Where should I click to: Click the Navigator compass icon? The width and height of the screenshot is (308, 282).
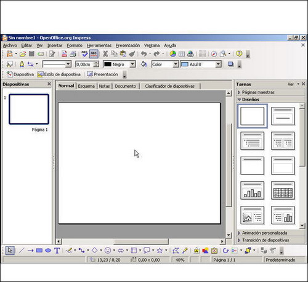coord(214,54)
